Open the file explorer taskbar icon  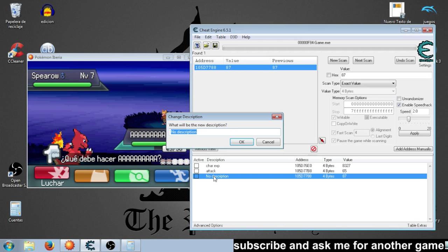[x=29, y=245]
